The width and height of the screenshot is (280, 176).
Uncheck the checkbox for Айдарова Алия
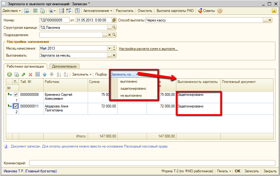(x=16, y=106)
